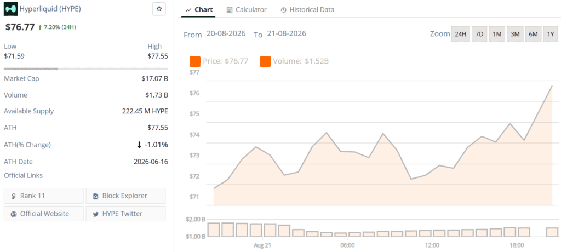The width and height of the screenshot is (561, 252).
Task: Click the Block Explorer search icon
Action: click(95, 196)
